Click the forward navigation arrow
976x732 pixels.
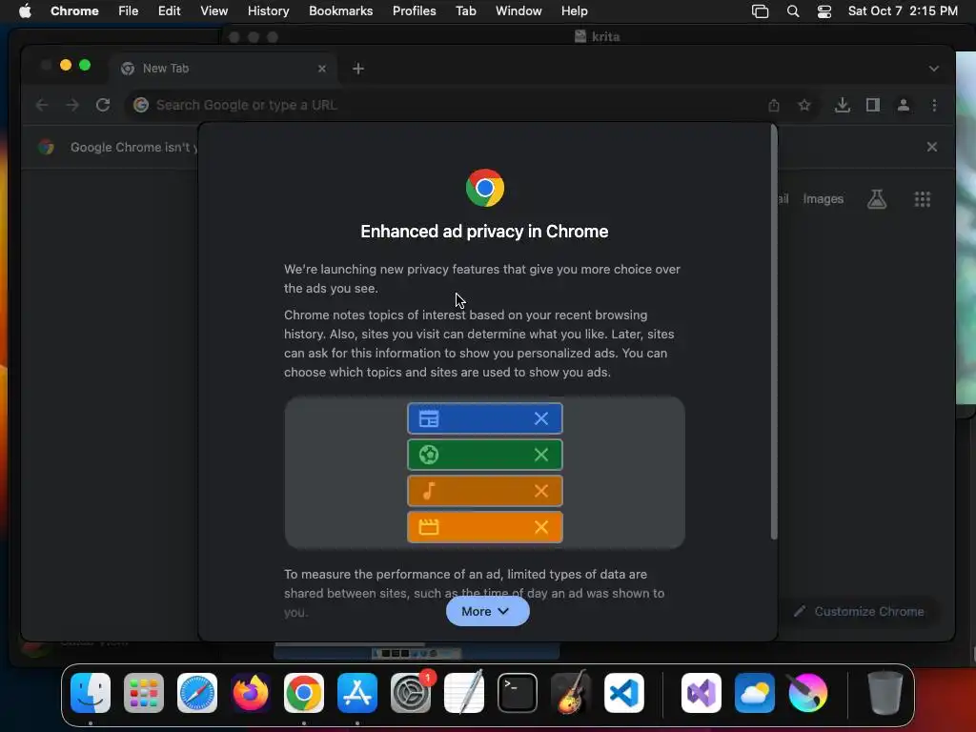(72, 105)
